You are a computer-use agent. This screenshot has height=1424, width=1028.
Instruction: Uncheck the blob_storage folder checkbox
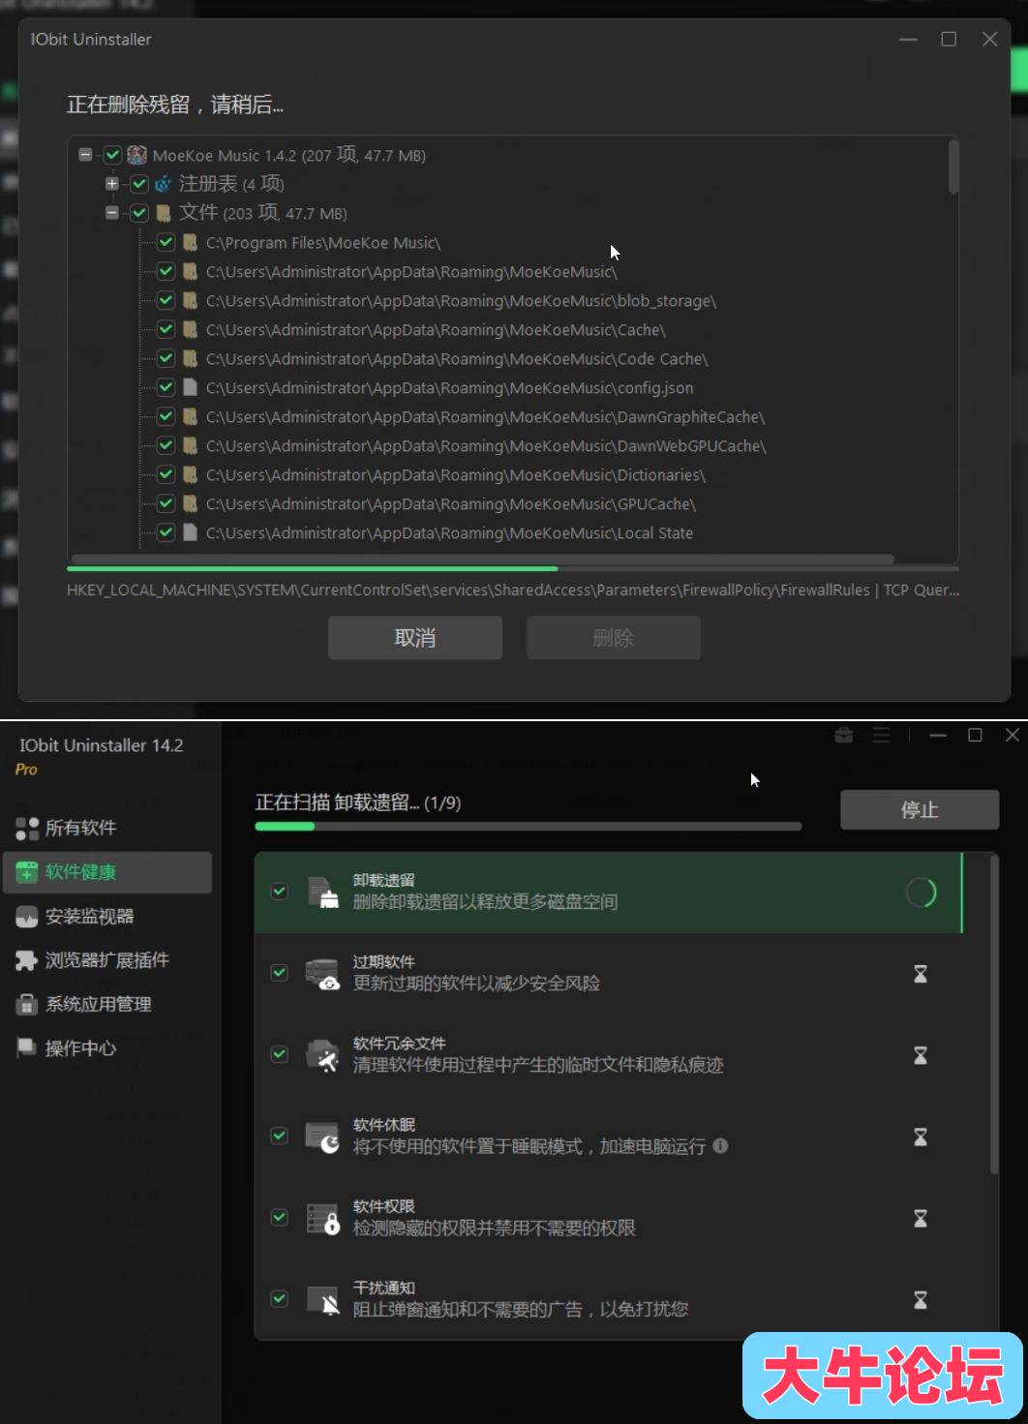[166, 300]
